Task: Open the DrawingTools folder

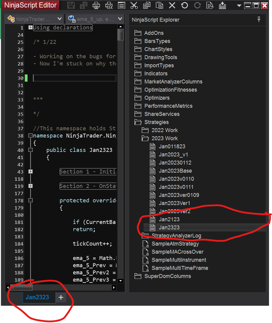Action: pos(161,57)
